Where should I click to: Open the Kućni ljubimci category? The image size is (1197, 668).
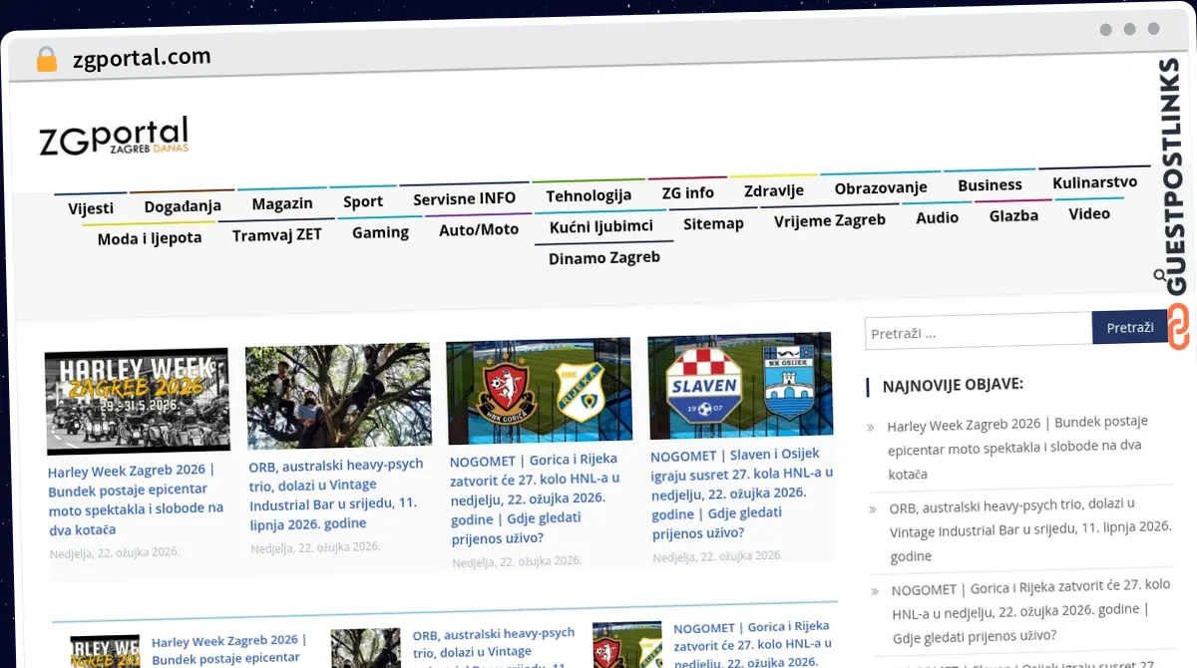pyautogui.click(x=601, y=226)
